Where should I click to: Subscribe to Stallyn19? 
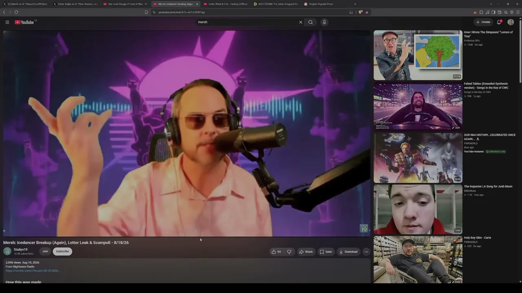[x=62, y=251]
